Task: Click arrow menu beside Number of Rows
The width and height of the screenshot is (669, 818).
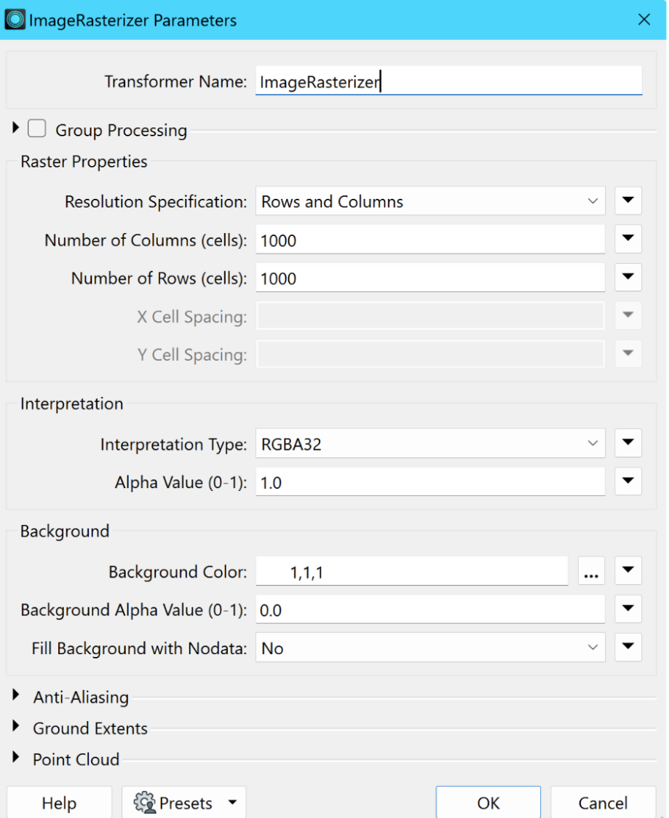Action: [x=628, y=277]
